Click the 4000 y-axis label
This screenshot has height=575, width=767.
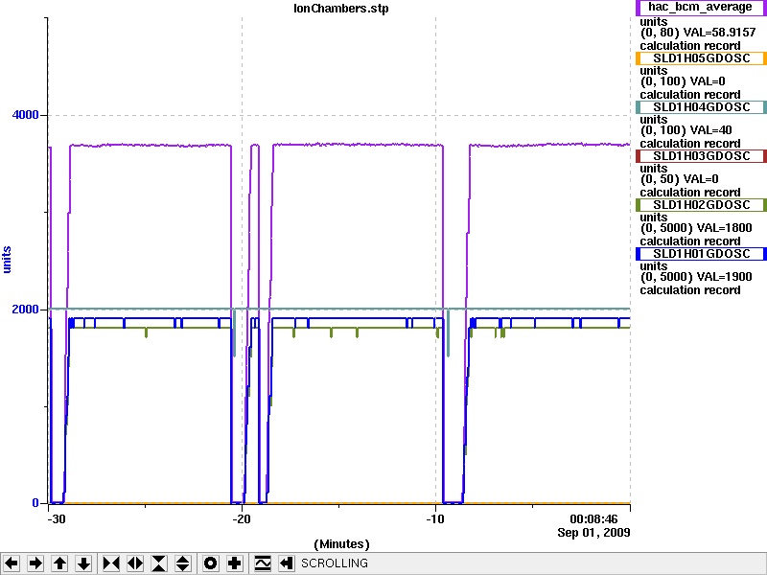tap(25, 115)
